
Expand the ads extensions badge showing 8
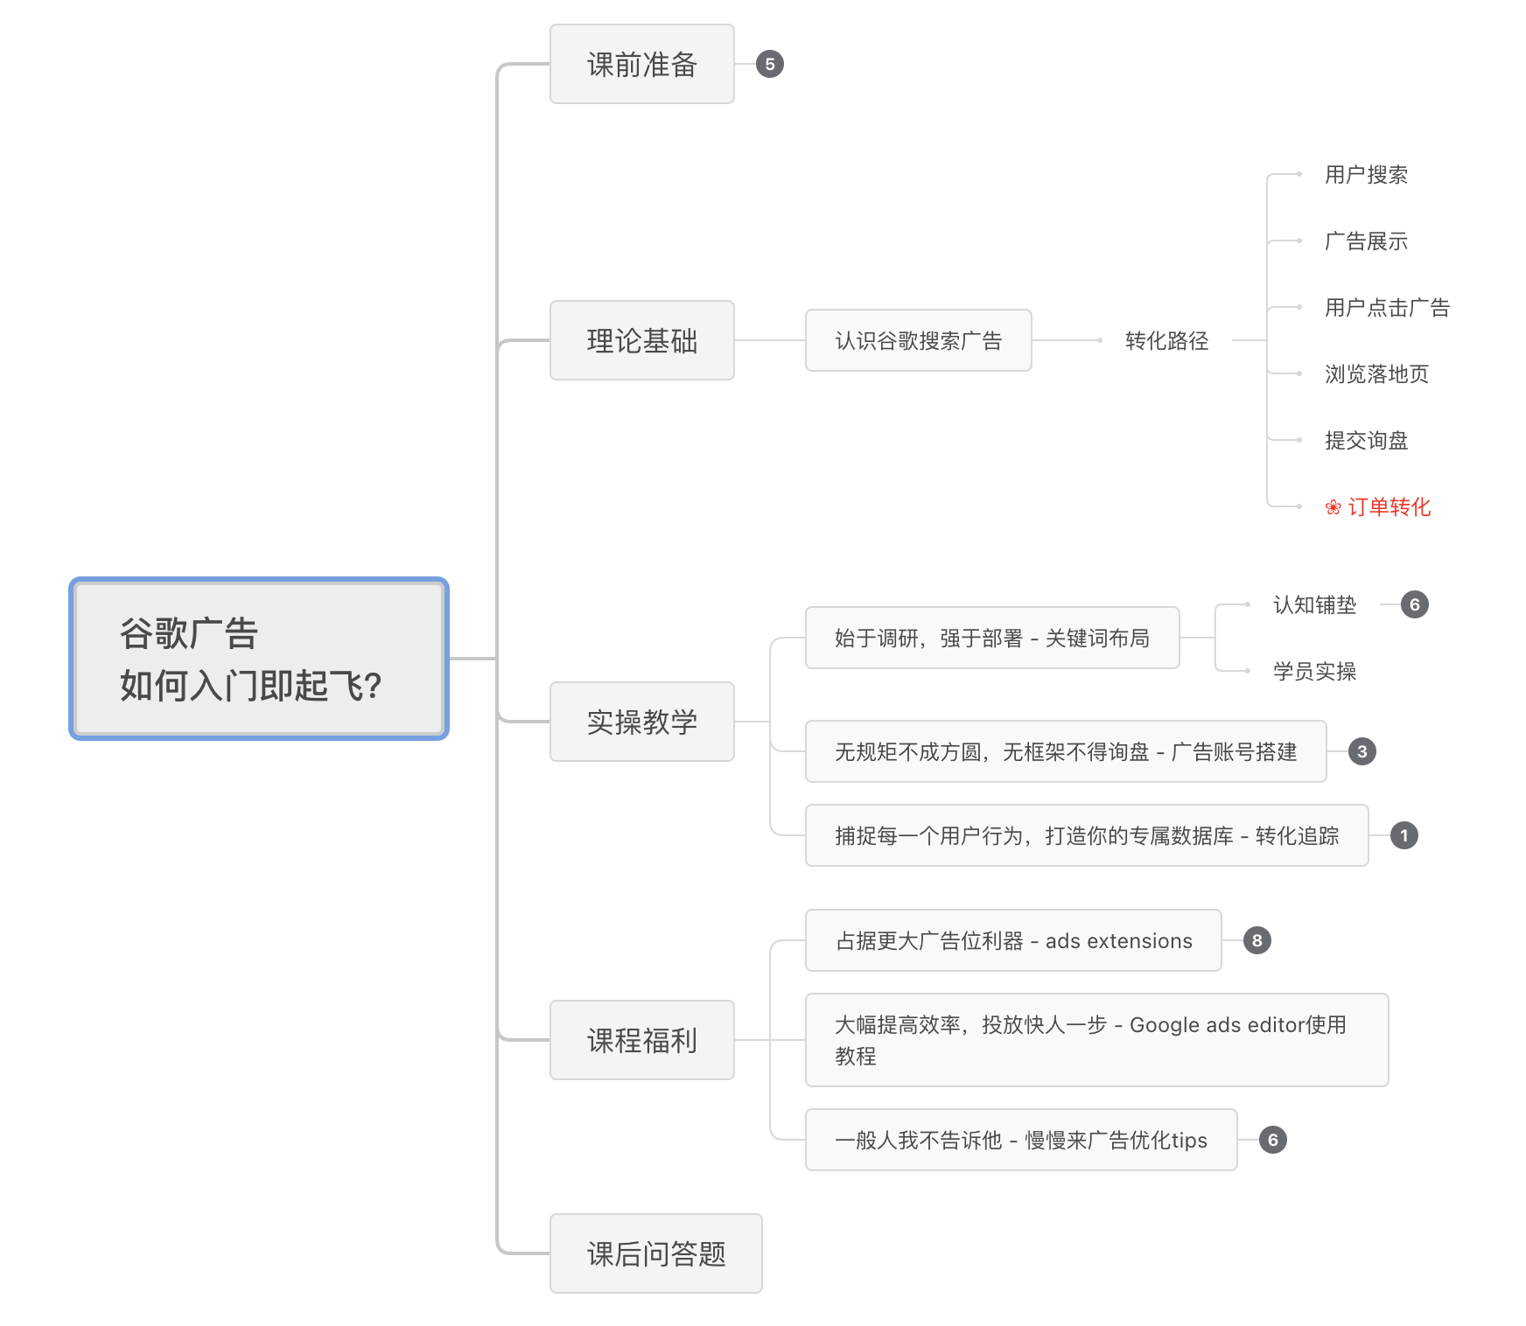pos(1256,940)
